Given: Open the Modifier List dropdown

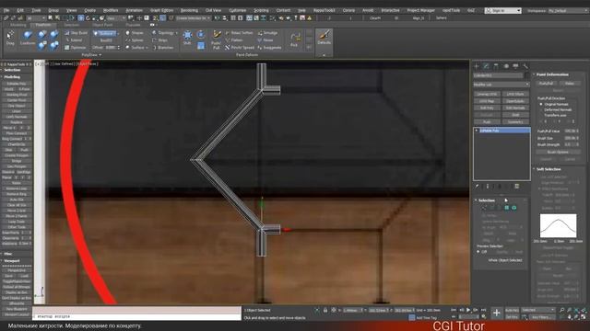Looking at the screenshot, I should pyautogui.click(x=501, y=85).
